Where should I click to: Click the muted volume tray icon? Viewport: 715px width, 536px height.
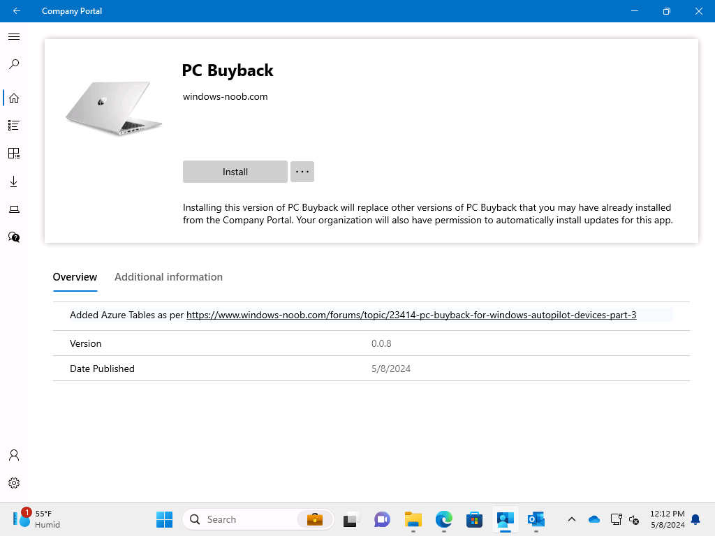[634, 519]
